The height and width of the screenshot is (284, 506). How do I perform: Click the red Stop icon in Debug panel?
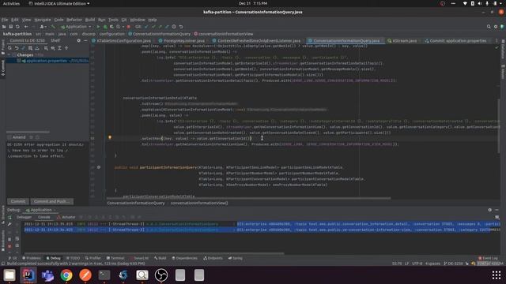9,246
